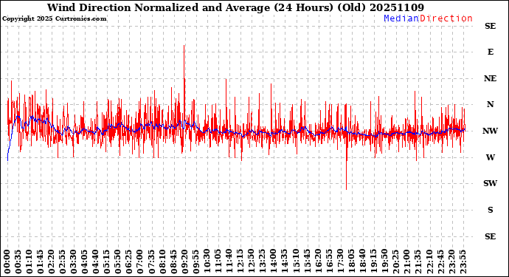Viewport: 509px width, 277px height.
Task: Click the '20:25' time axis label
Action: click(395, 261)
